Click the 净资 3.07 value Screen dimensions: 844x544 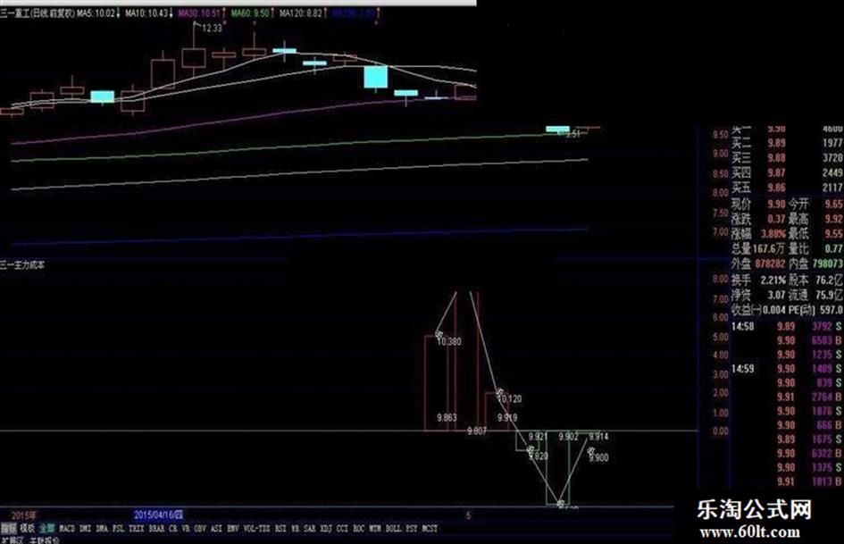click(776, 295)
